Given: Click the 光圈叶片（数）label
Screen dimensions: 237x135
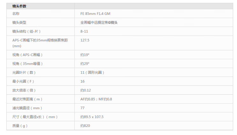Looking at the screenshot, I should 25,72.
